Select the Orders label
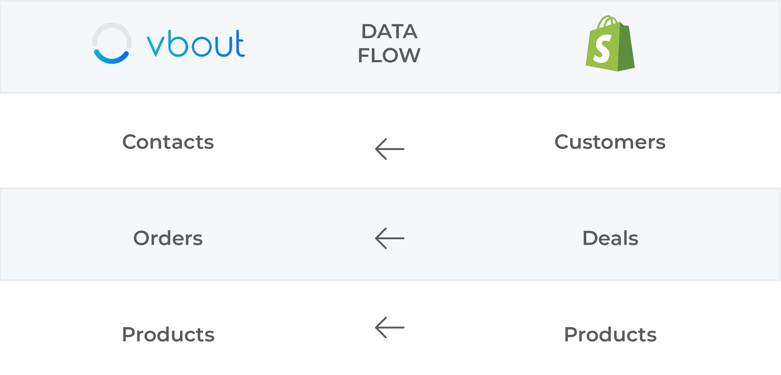 coord(168,238)
